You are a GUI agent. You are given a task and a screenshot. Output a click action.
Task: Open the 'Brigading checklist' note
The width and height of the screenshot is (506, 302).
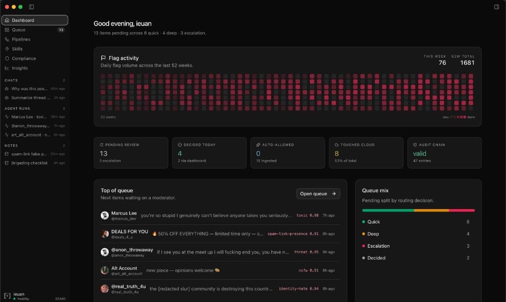pos(35,163)
